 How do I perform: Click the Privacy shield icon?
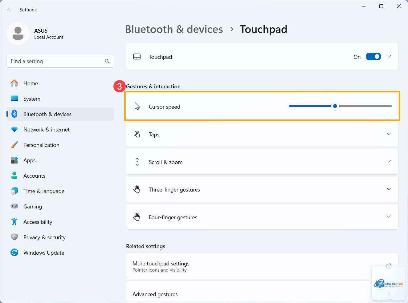(x=14, y=237)
